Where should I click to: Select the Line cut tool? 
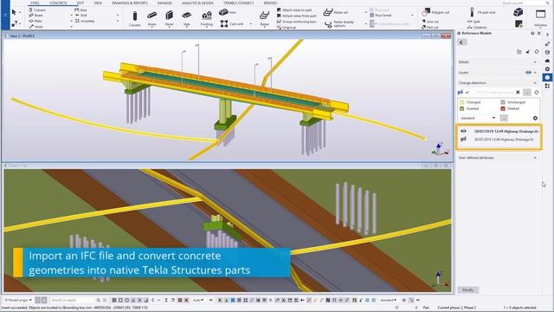click(x=430, y=22)
